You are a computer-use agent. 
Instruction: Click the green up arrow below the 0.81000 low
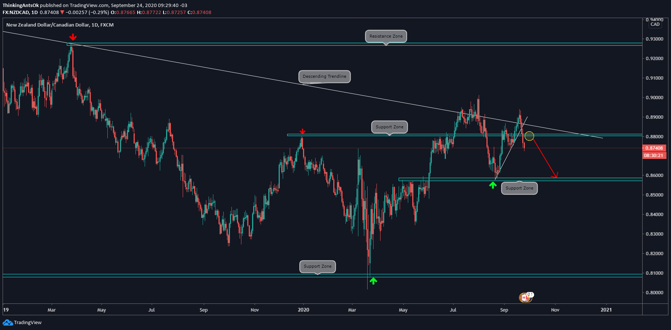pyautogui.click(x=373, y=281)
